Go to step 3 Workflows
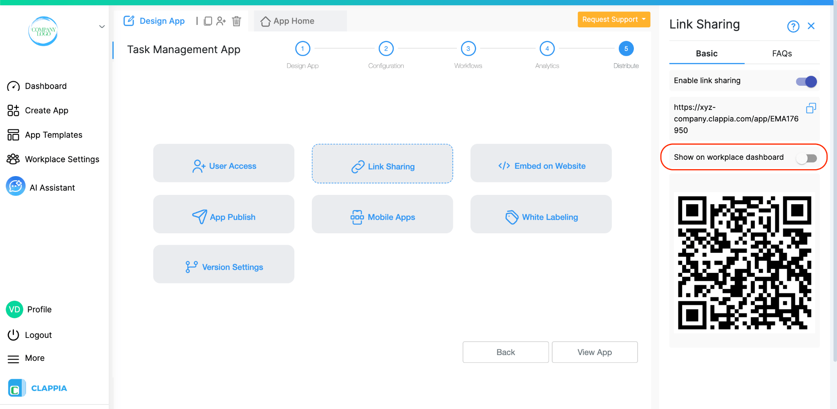This screenshot has height=409, width=837. click(468, 49)
